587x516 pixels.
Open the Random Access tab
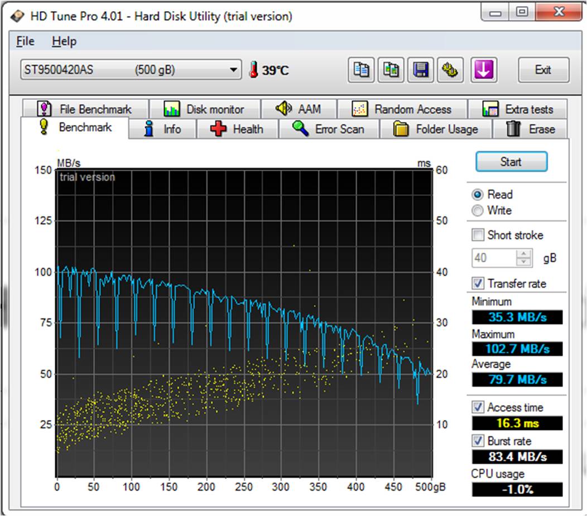tap(402, 109)
